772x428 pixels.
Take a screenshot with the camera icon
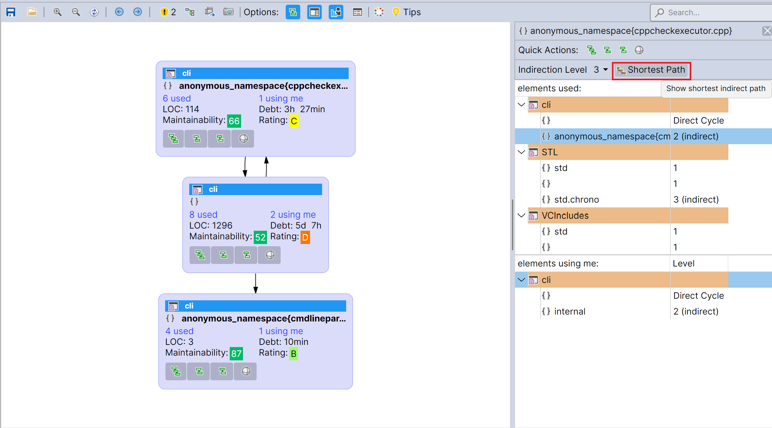pyautogui.click(x=228, y=12)
